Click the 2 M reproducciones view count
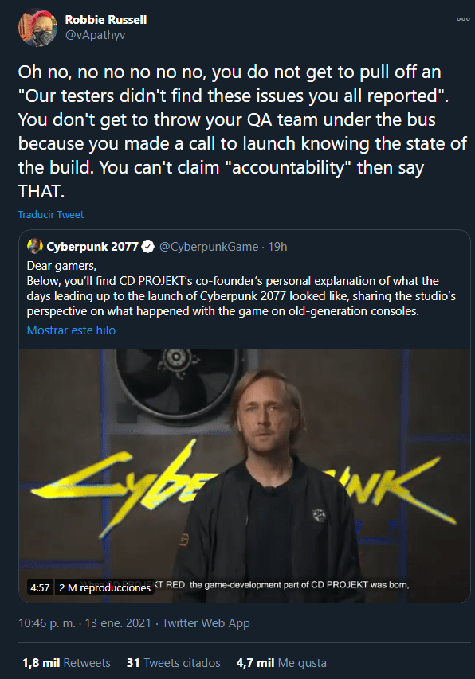Viewport: 475px width, 679px height. pyautogui.click(x=104, y=587)
